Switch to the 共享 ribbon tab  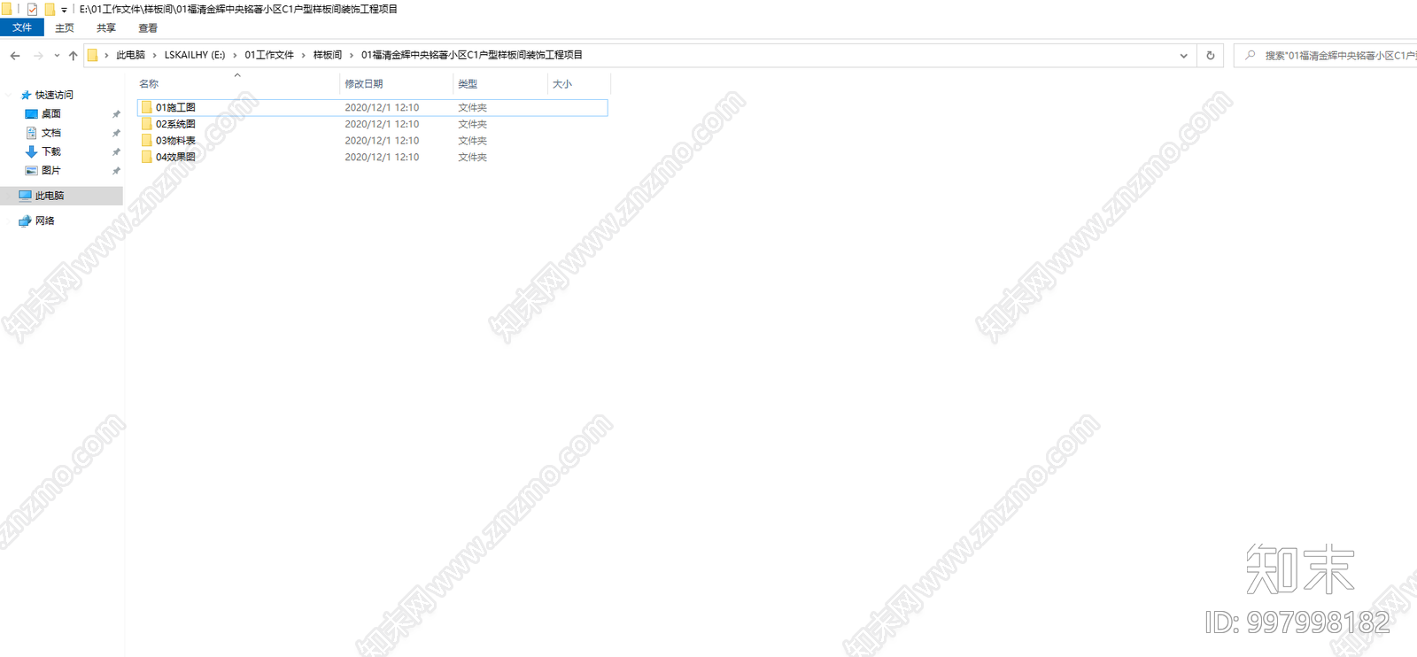click(106, 27)
